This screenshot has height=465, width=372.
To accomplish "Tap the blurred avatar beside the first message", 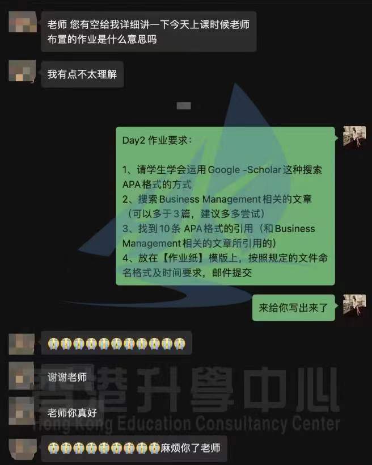I will click(x=23, y=22).
